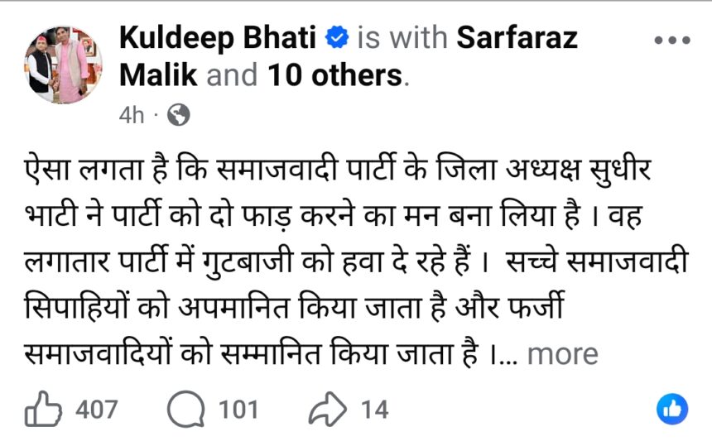Expand the post with 'more'
This screenshot has width=712, height=446.
click(x=563, y=354)
